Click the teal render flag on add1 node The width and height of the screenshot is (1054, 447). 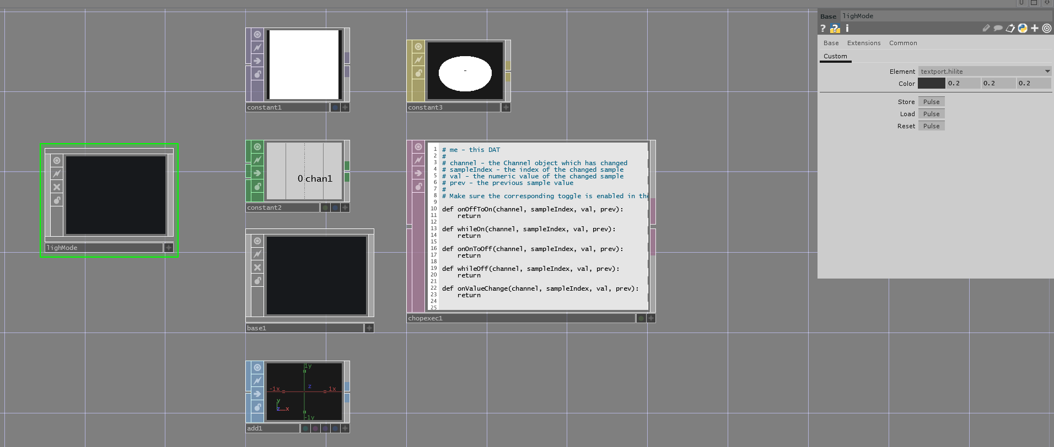pos(305,428)
